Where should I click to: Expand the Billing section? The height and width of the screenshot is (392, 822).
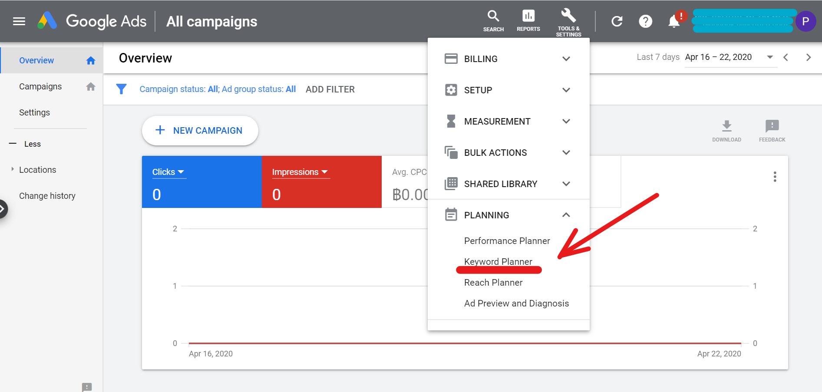566,59
